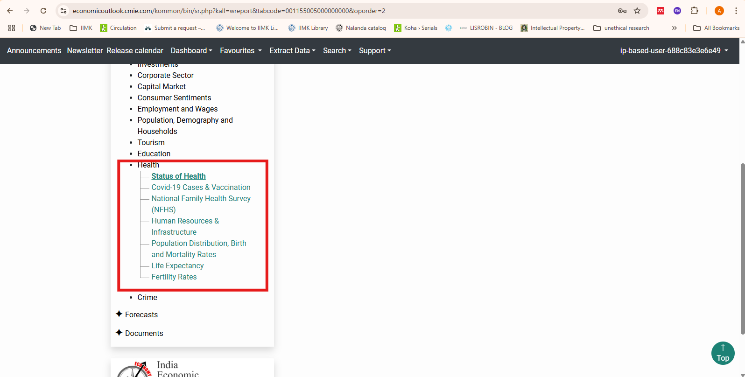
Task: Expand the Forecasts section
Action: click(141, 314)
